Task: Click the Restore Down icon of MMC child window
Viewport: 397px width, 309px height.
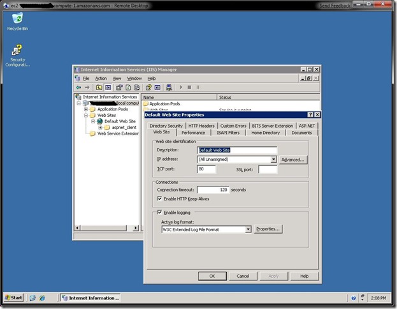Action: click(x=309, y=79)
